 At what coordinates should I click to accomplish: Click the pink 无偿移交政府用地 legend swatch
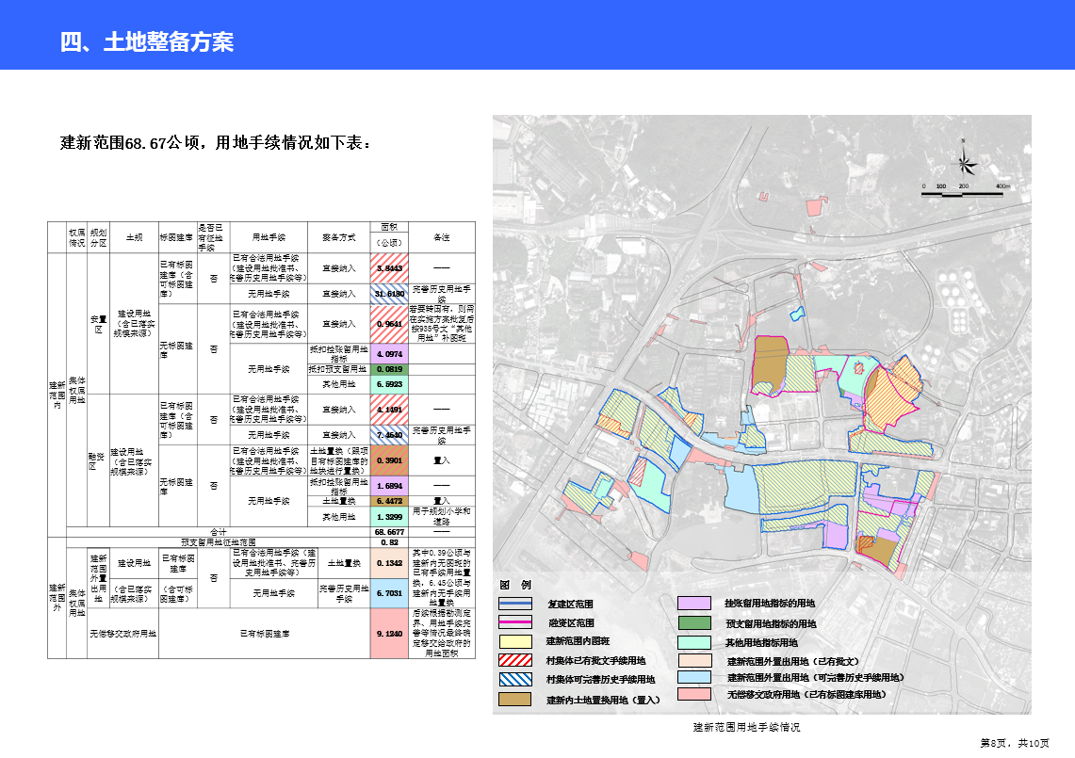coord(693,694)
